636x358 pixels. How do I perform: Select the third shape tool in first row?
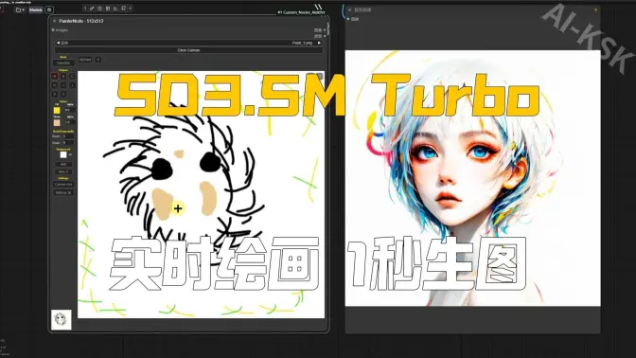point(73,77)
